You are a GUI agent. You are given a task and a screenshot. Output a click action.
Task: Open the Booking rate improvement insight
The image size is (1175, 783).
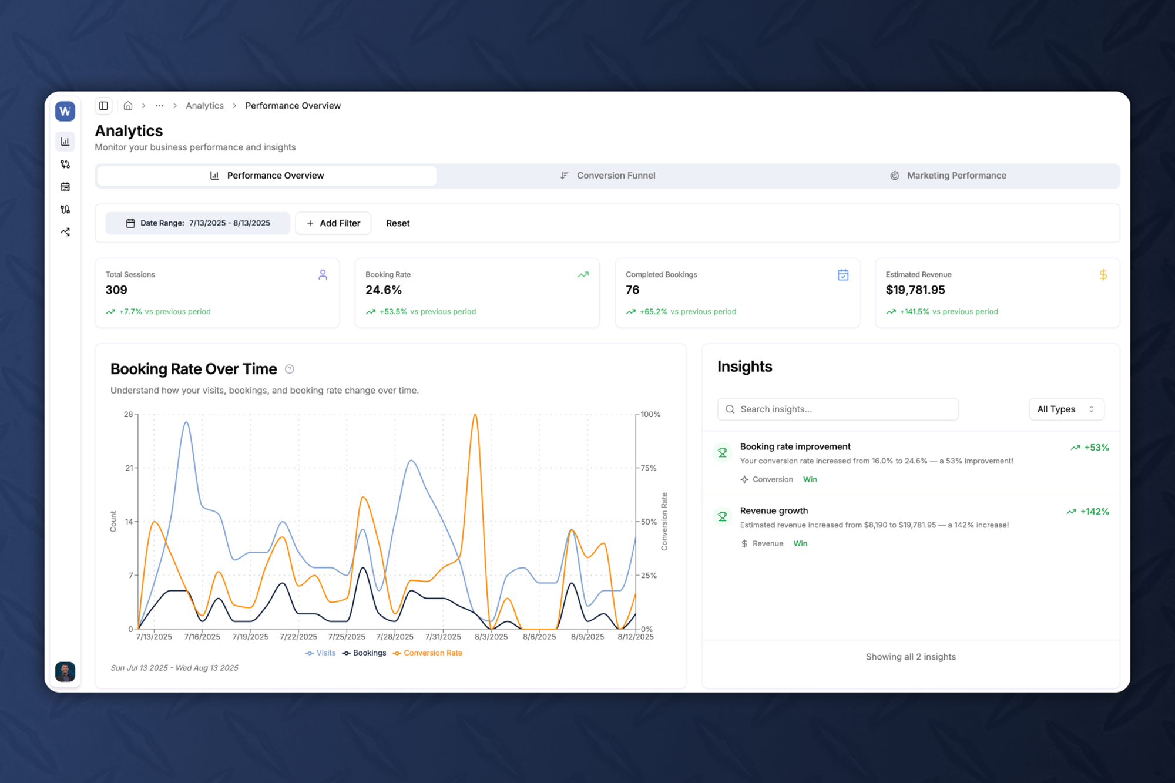coord(911,463)
